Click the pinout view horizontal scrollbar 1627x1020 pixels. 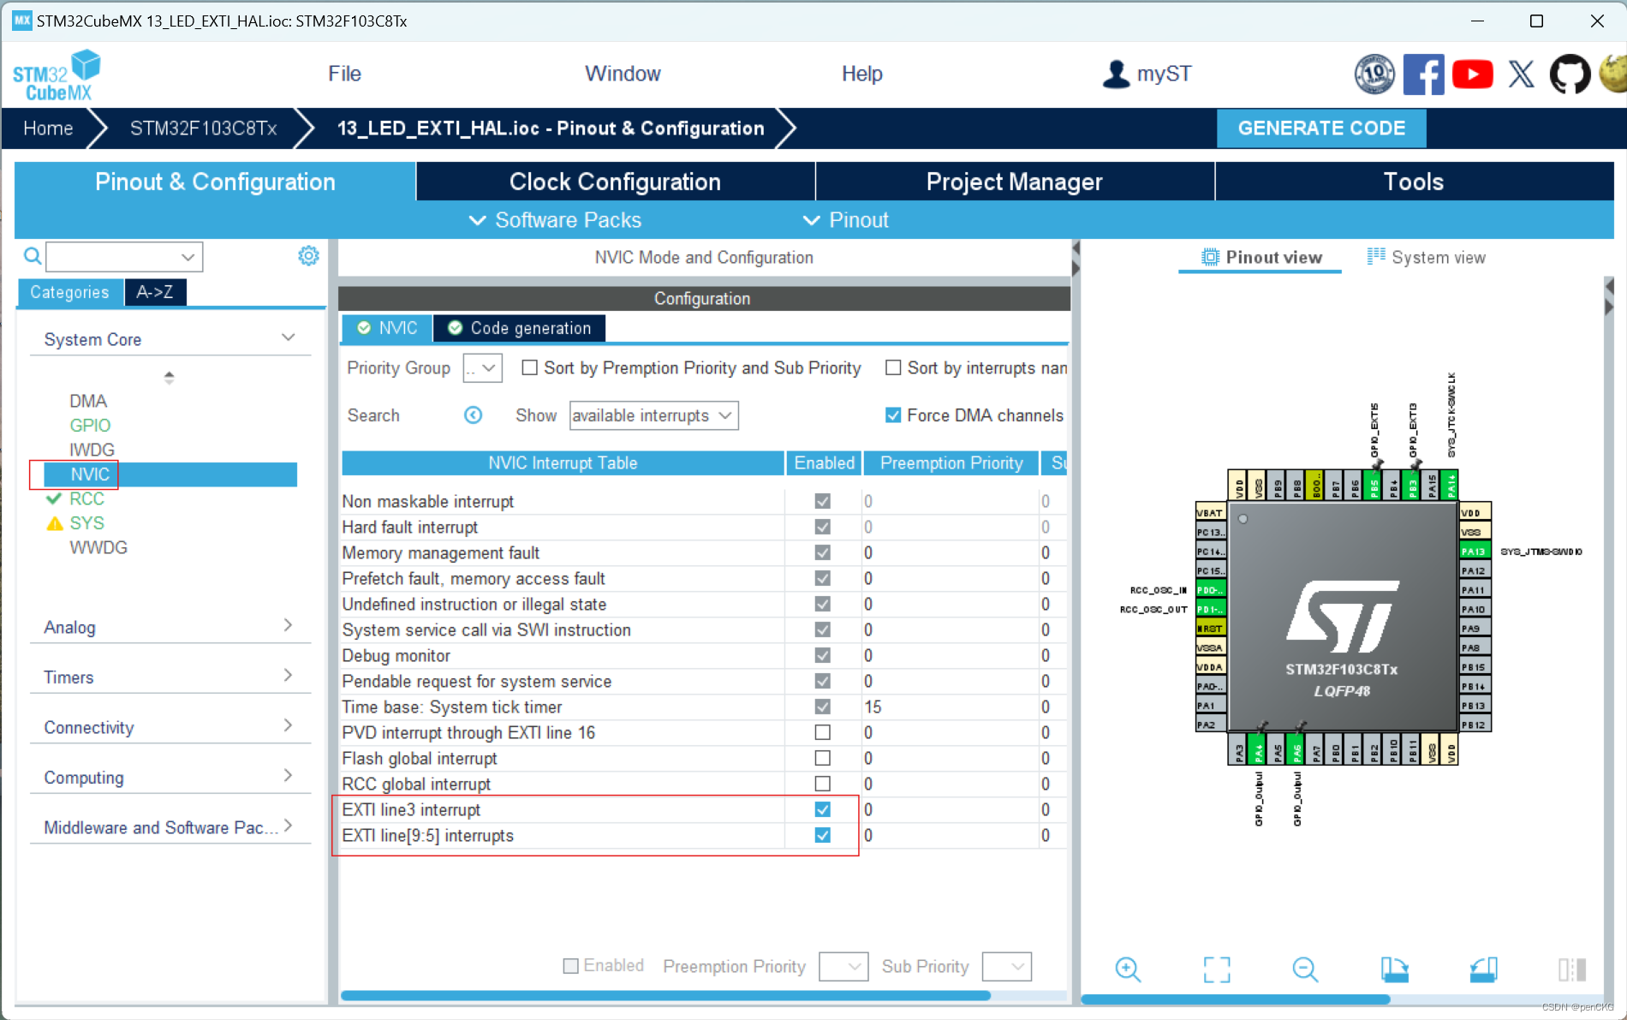pyautogui.click(x=1235, y=999)
